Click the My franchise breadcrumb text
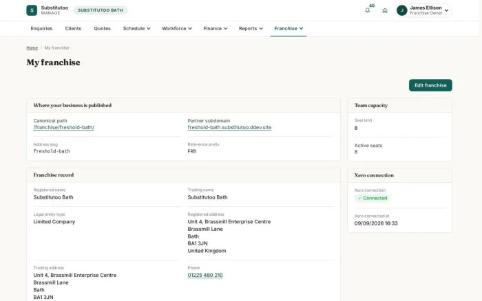 point(57,48)
